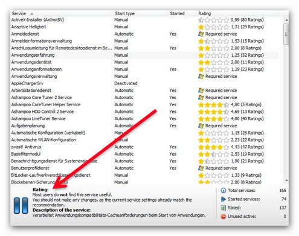
Task: Select the BitLocker-Laufwerkverschlüsselungsdienst service
Action: 51,175
